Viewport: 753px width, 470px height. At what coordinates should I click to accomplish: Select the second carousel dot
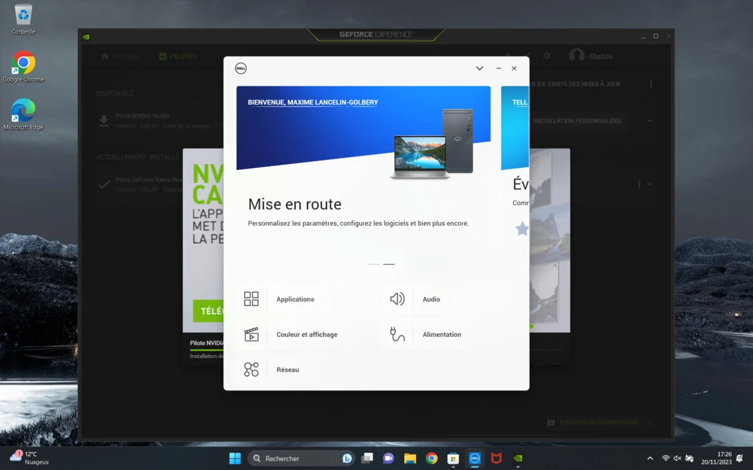(x=389, y=264)
